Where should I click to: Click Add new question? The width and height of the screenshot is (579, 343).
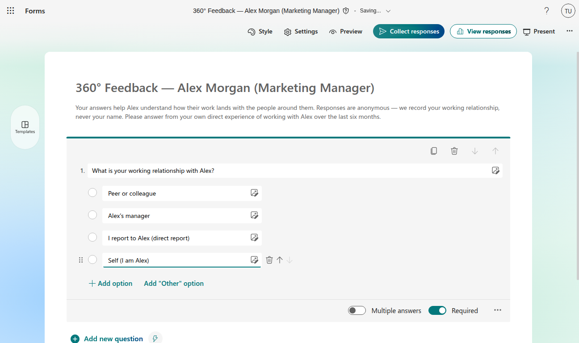coord(107,339)
